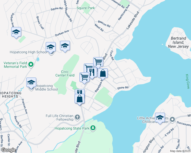Click the topmost shopping cart marker near Lakeside Blvd
The image size is (191, 153).
tap(98, 62)
